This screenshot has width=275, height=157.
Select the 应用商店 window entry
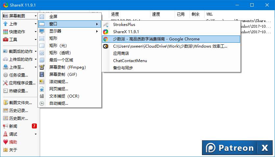[171, 54]
